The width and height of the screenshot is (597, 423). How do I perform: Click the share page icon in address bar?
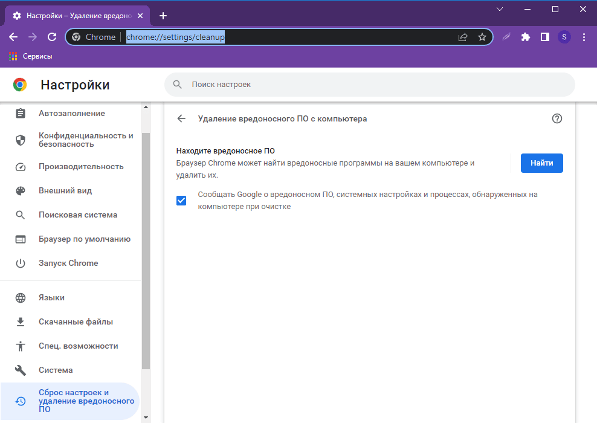tap(463, 37)
